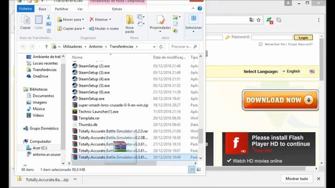Image resolution: width=335 pixels, height=188 pixels.
Task: Click the Colar (paste) ribbon icon
Action: click(x=39, y=20)
